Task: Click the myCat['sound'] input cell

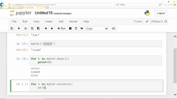Action: tap(96, 44)
